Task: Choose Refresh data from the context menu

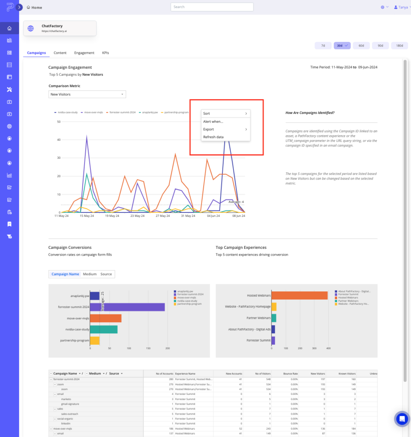Action: (225, 137)
